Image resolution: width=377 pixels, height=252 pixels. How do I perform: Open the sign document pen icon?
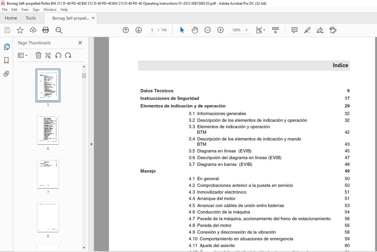(320, 30)
